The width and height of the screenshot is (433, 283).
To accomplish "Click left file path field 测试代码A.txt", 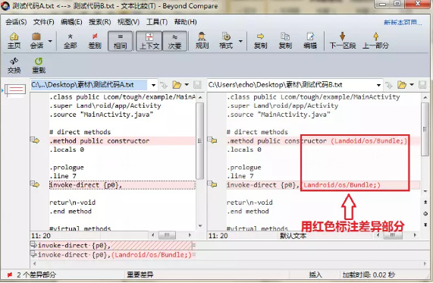I will (x=89, y=85).
